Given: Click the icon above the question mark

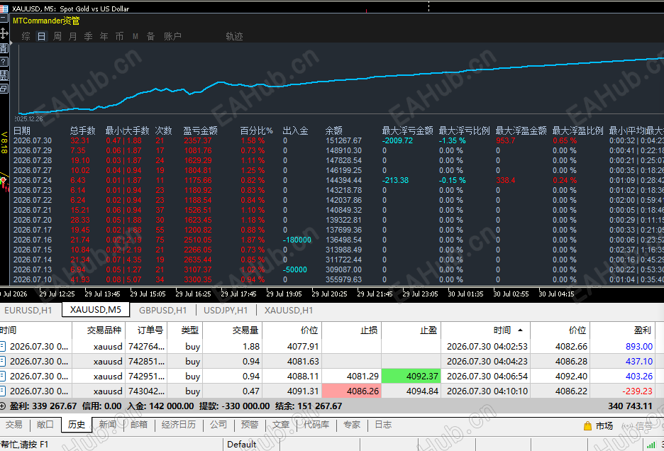Looking at the screenshot, I should pos(4,48).
